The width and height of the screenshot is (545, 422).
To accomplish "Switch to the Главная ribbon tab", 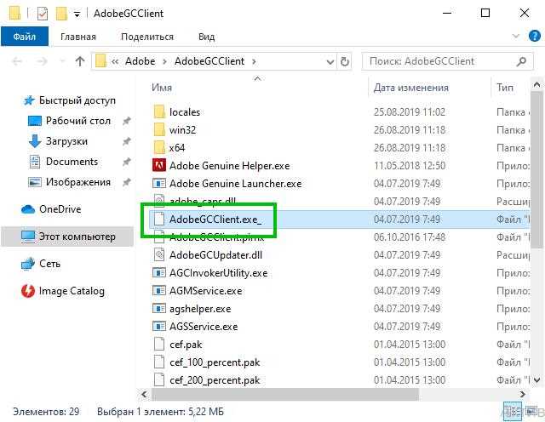I will click(78, 37).
